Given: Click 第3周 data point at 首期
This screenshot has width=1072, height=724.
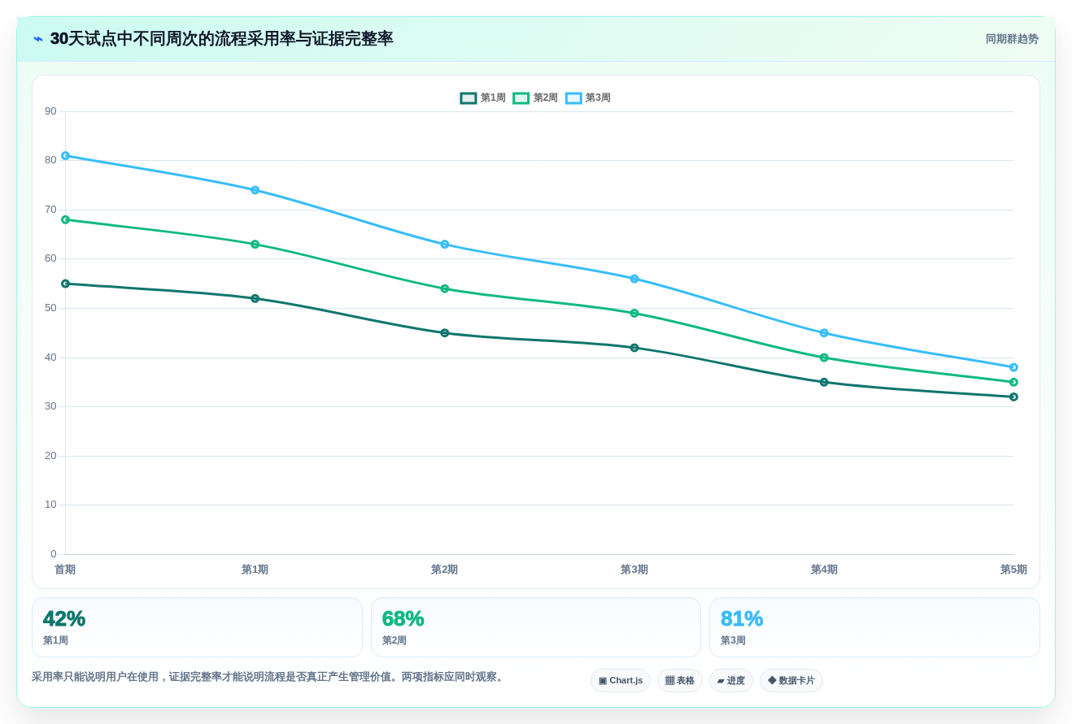Looking at the screenshot, I should click(66, 156).
